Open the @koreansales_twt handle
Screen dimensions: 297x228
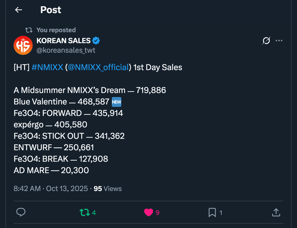click(x=66, y=50)
